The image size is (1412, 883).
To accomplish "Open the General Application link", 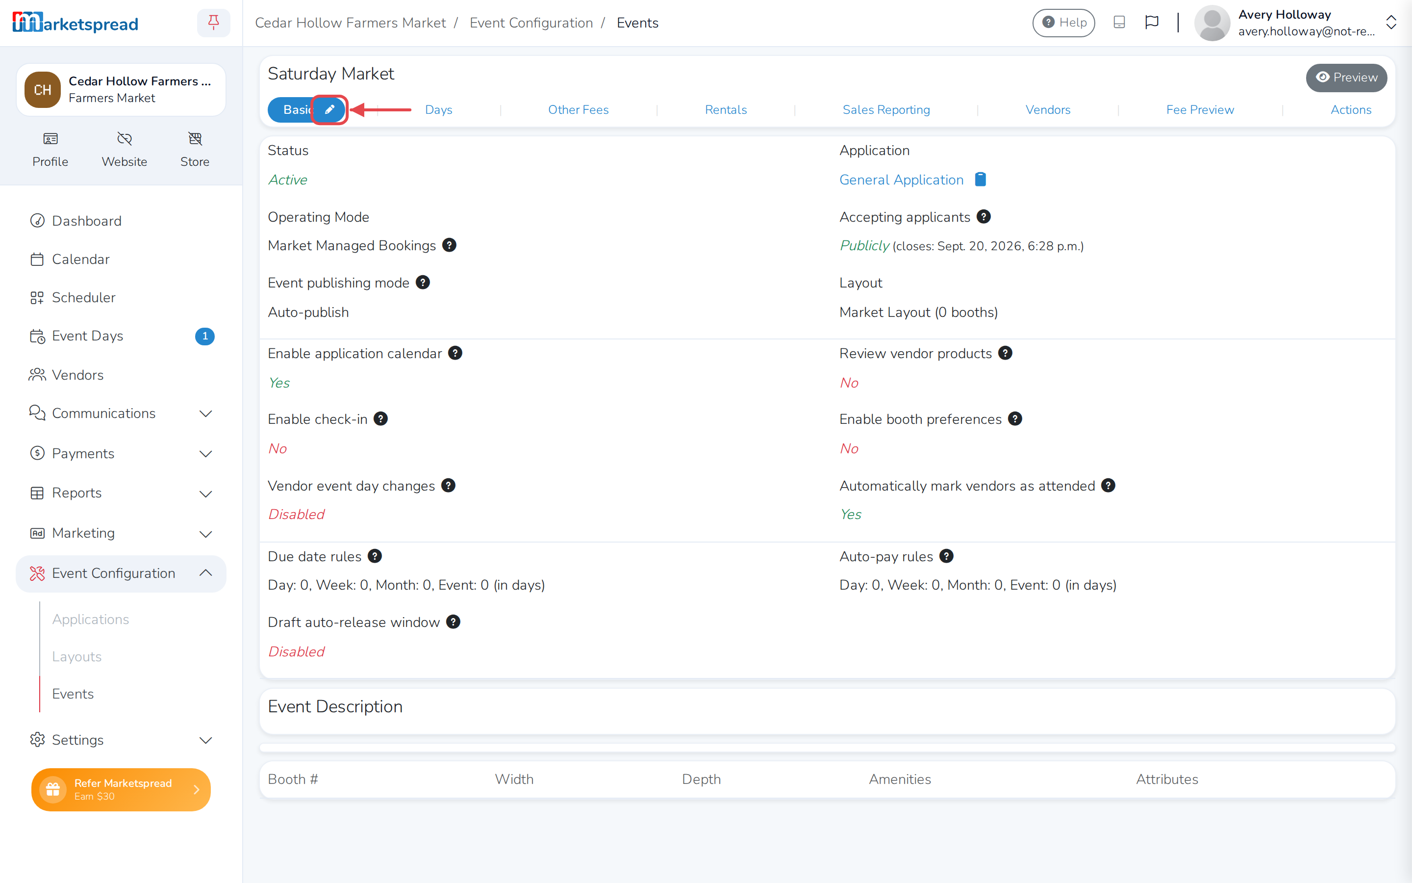I will [x=902, y=180].
